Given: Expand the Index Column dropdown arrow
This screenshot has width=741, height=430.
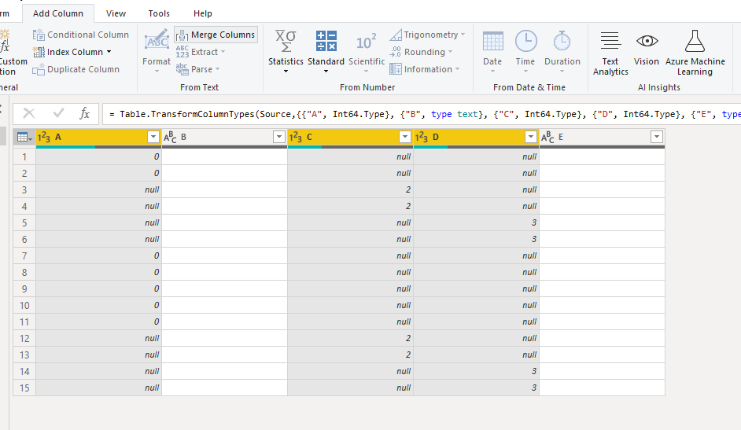Looking at the screenshot, I should click(x=109, y=52).
